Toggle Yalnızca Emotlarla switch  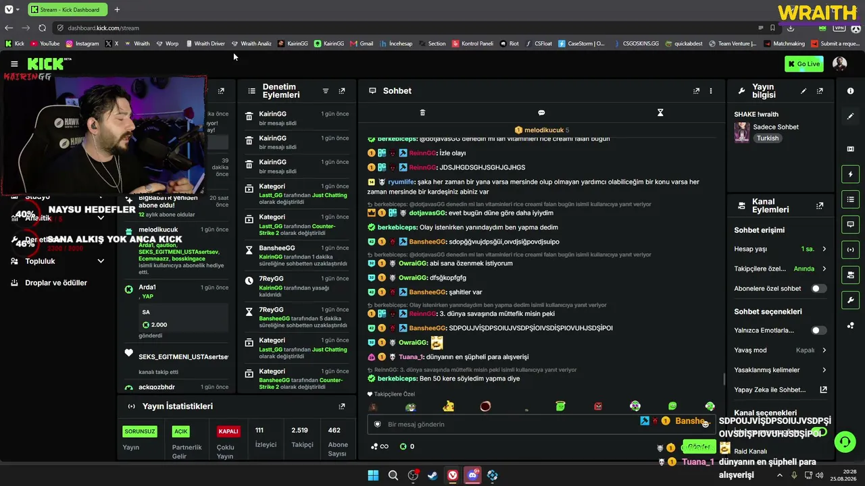tap(818, 330)
